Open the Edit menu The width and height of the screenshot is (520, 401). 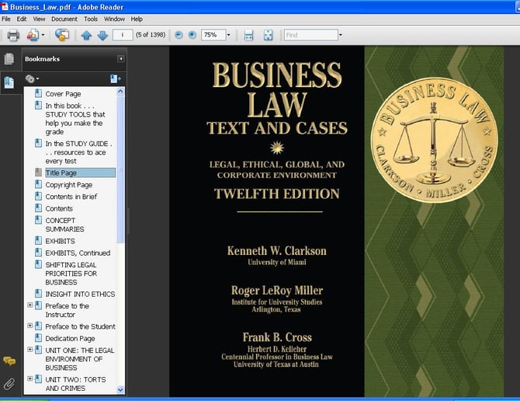click(x=22, y=19)
